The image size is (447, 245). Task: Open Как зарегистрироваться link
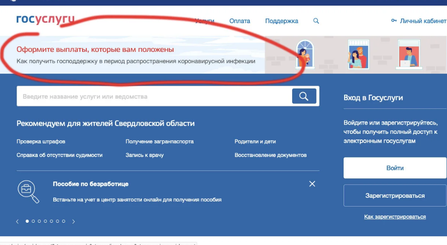395,217
